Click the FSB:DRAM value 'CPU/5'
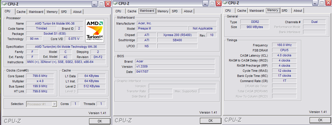The width and height of the screenshot is (332, 125). [x=284, y=50]
